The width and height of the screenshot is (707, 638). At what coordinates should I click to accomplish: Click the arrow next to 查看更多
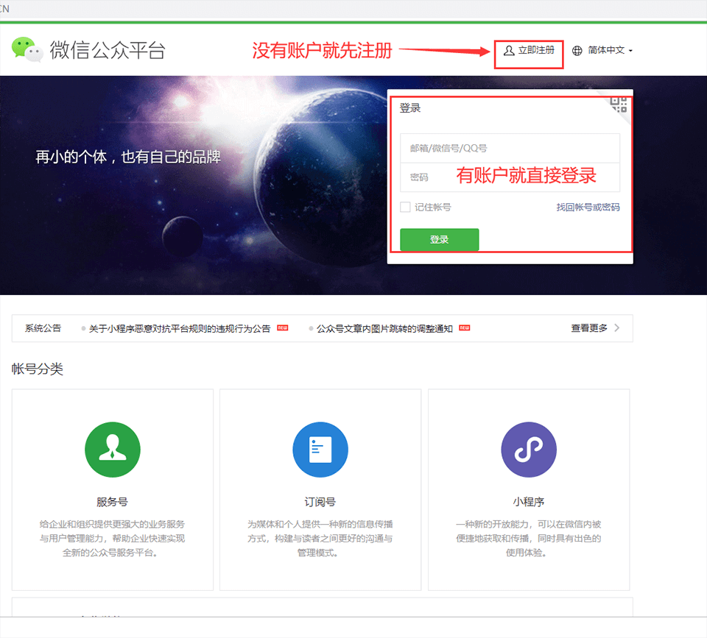617,327
